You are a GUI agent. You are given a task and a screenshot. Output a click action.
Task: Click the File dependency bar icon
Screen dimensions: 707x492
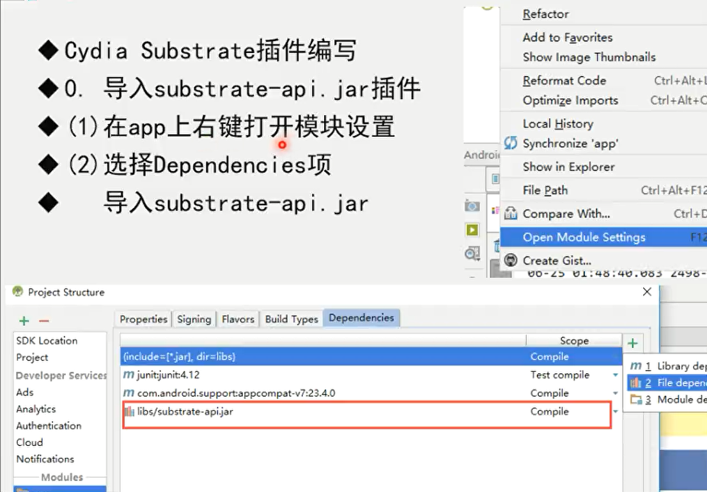pyautogui.click(x=636, y=383)
